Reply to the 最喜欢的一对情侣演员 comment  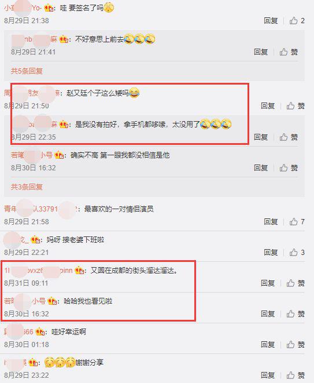click(x=271, y=221)
